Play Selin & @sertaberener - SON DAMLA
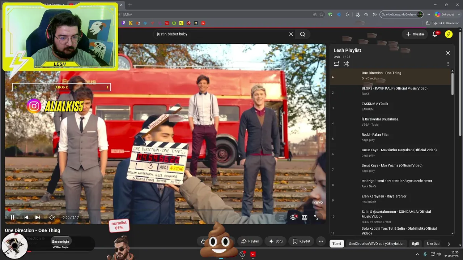 pos(390,216)
